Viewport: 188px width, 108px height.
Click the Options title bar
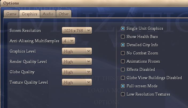[x=93, y=3]
